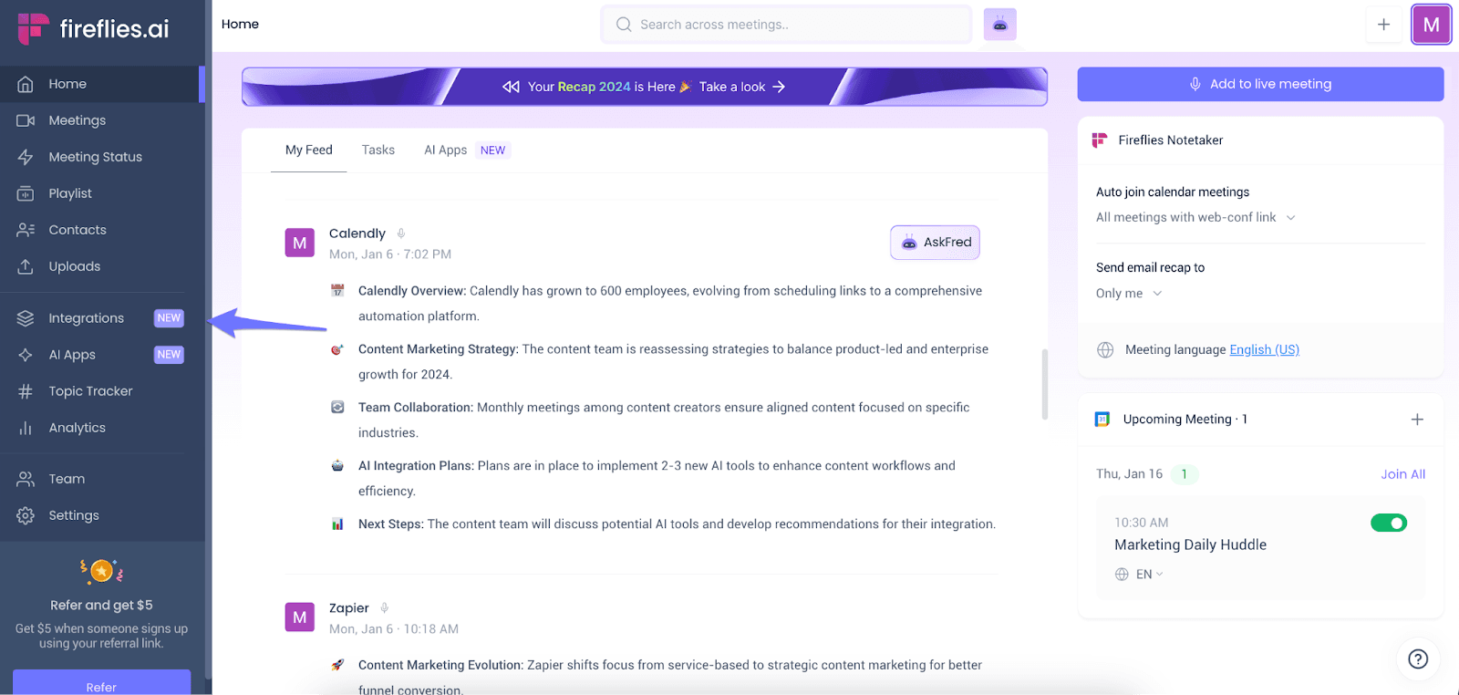The height and width of the screenshot is (695, 1459).
Task: Open the Calendly meeting title
Action: pos(357,233)
